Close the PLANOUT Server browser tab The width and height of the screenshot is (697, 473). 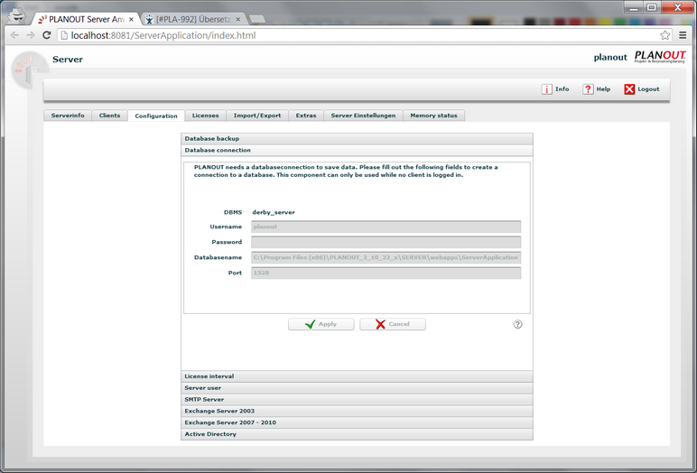131,20
